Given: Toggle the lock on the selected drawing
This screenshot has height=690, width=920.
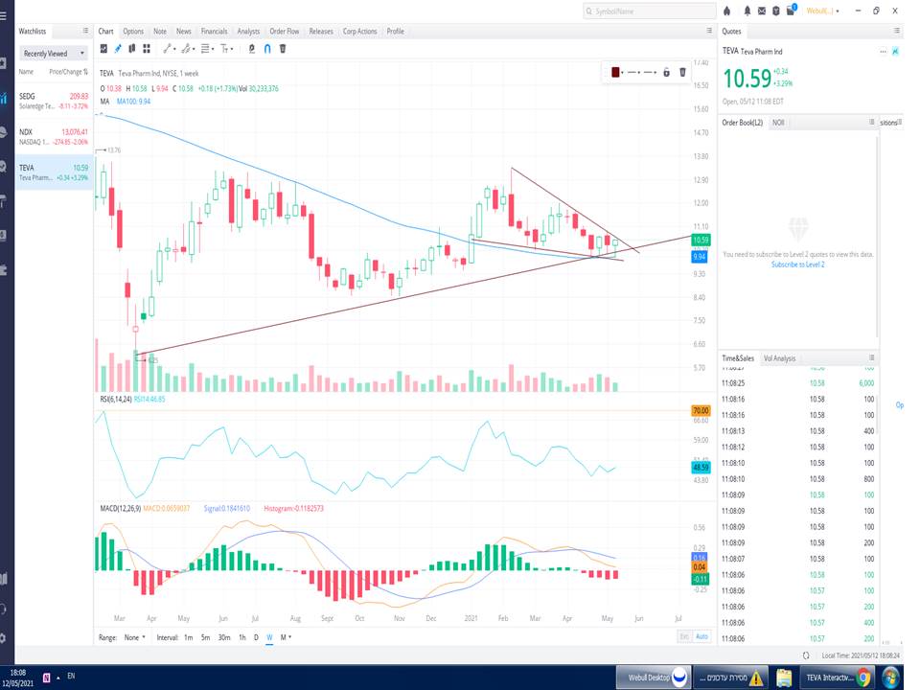Looking at the screenshot, I should point(666,72).
